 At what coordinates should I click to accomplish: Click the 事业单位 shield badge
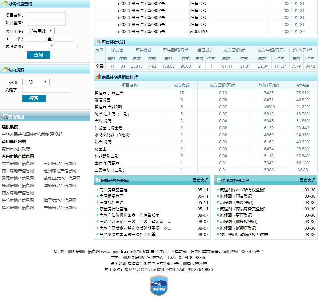click(158, 286)
